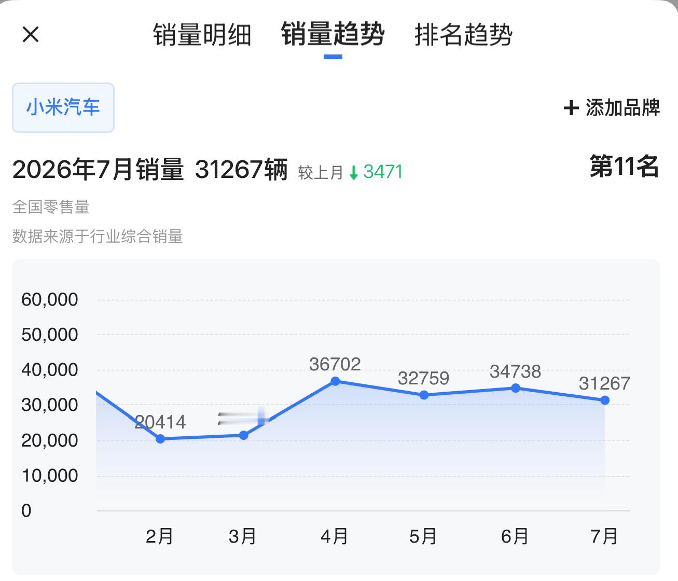Image resolution: width=678 pixels, height=581 pixels.
Task: Click the 7月 axis label
Action: click(x=604, y=536)
